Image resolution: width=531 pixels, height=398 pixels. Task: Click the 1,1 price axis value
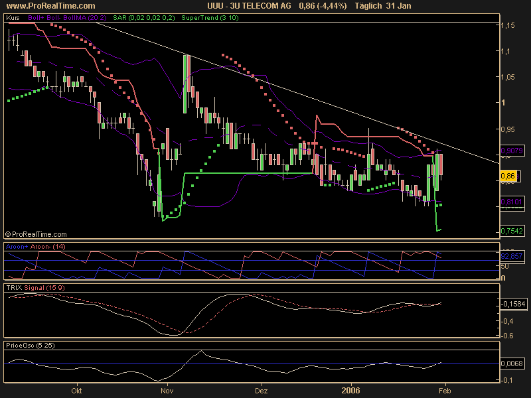click(506, 51)
